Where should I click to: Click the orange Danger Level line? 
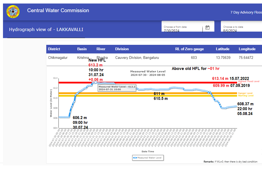click(x=162, y=93)
